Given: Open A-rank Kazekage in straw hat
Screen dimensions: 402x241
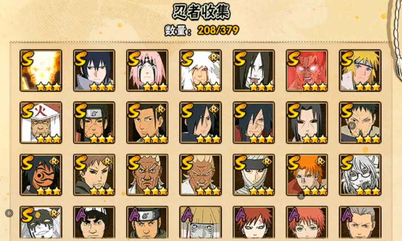Looking at the screenshot, I should tap(200, 222).
